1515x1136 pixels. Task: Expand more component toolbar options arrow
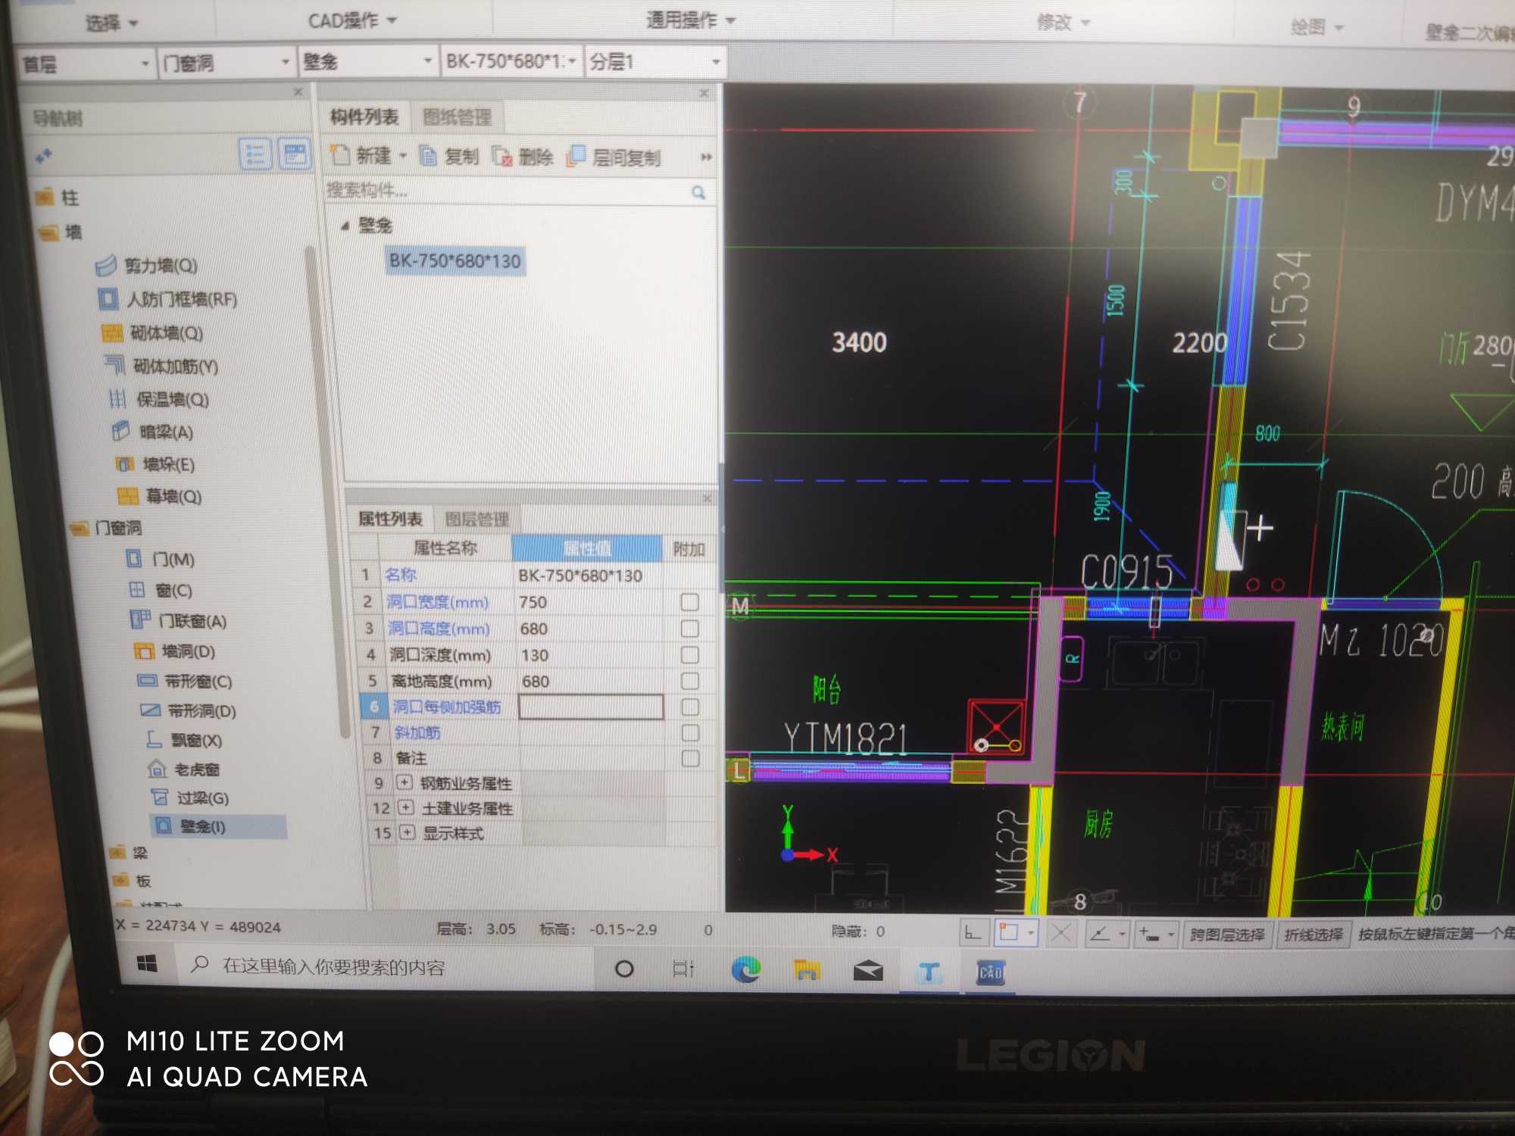coord(706,158)
